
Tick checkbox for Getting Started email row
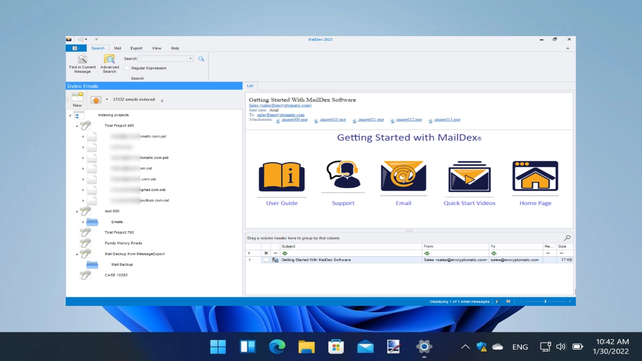click(266, 260)
